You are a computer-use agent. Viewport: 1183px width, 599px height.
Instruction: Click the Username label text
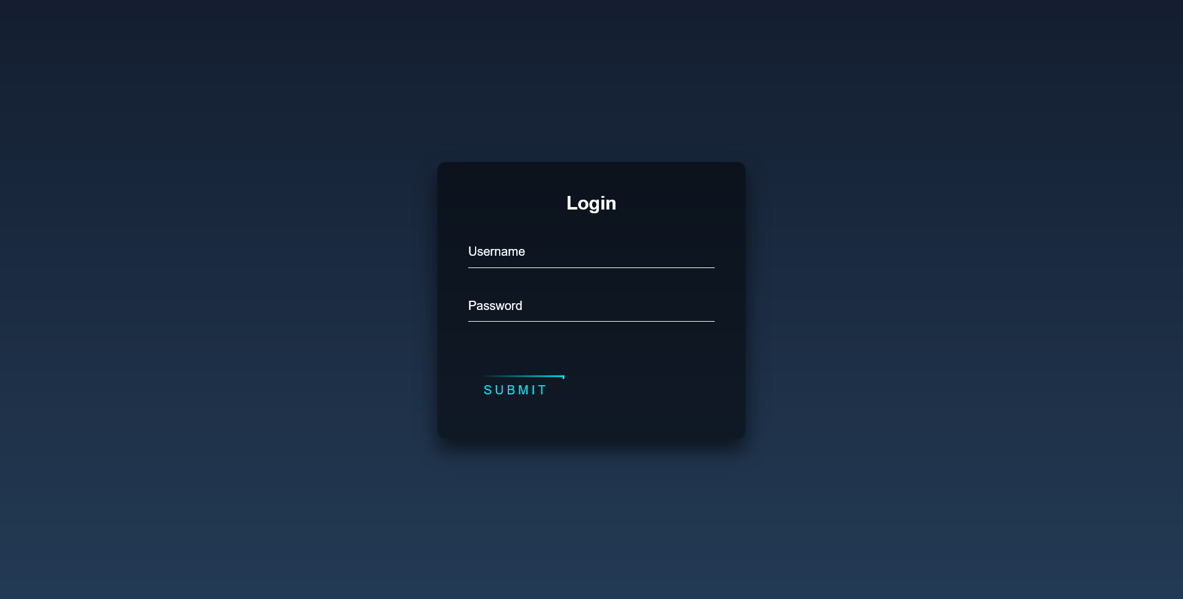(x=497, y=251)
